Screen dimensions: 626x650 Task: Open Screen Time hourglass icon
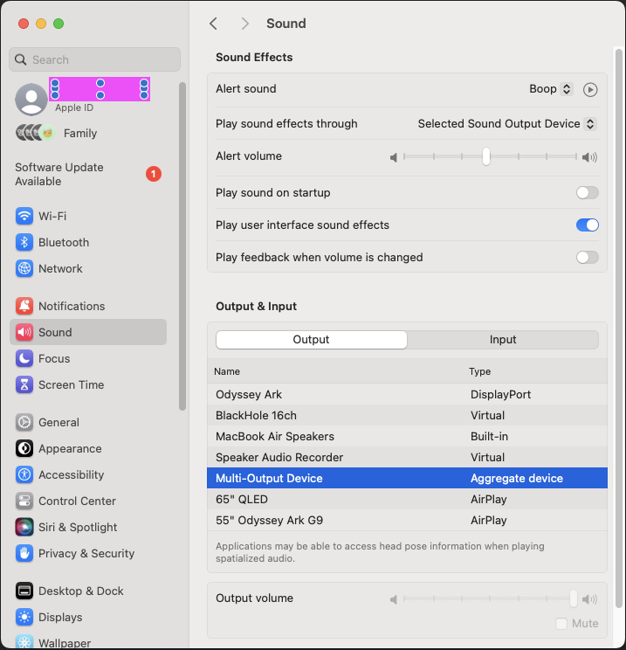pos(24,384)
